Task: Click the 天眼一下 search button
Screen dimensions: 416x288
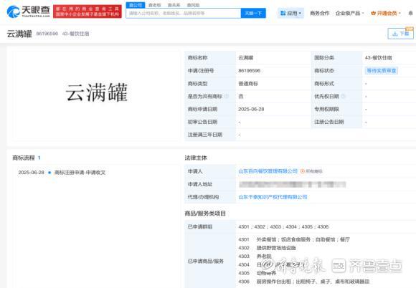Action: point(253,13)
